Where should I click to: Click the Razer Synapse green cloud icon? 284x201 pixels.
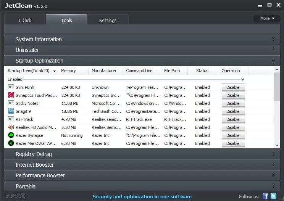[11, 135]
